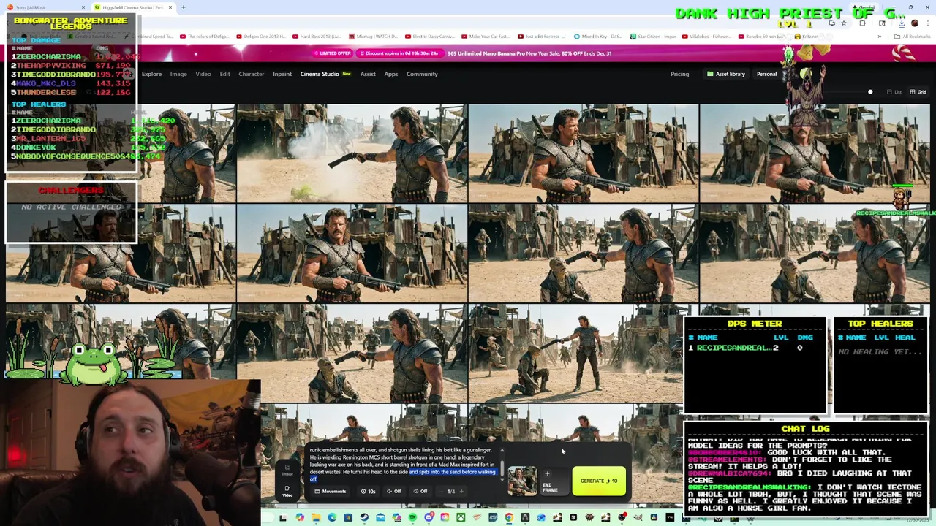Click the LIMITED OFFER banner badge
Image resolution: width=936 pixels, height=526 pixels.
pyautogui.click(x=333, y=53)
